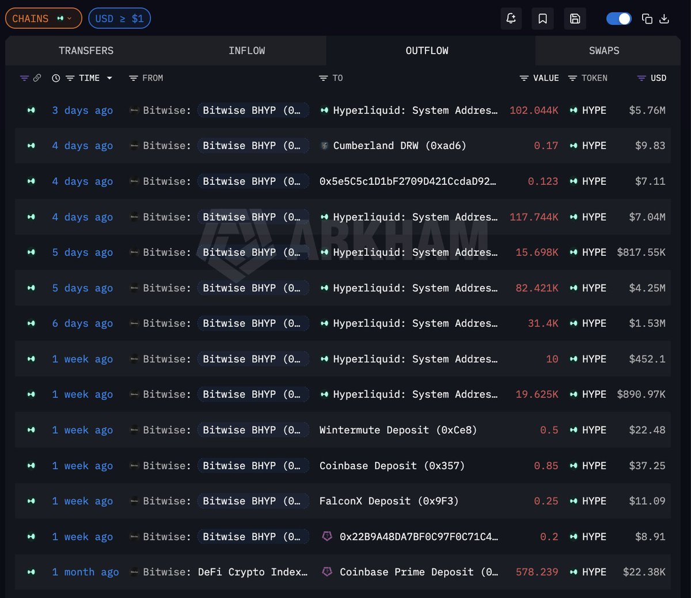The width and height of the screenshot is (691, 598).
Task: Click the $890.97K USD amount
Action: [641, 395]
